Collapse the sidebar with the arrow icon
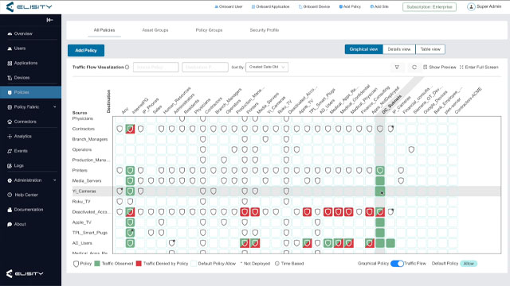The width and height of the screenshot is (510, 286). [x=49, y=20]
